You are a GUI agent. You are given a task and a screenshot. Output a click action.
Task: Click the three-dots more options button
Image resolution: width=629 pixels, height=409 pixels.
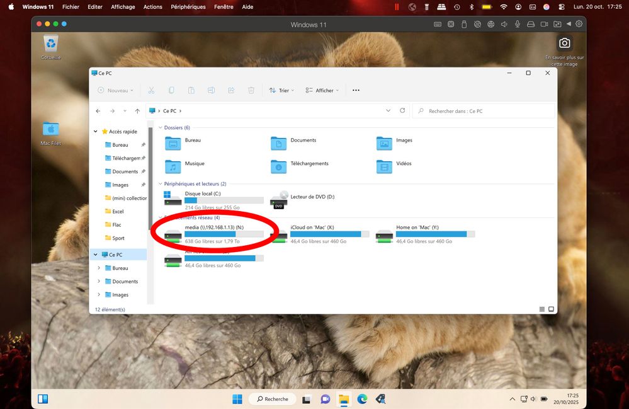pos(356,90)
